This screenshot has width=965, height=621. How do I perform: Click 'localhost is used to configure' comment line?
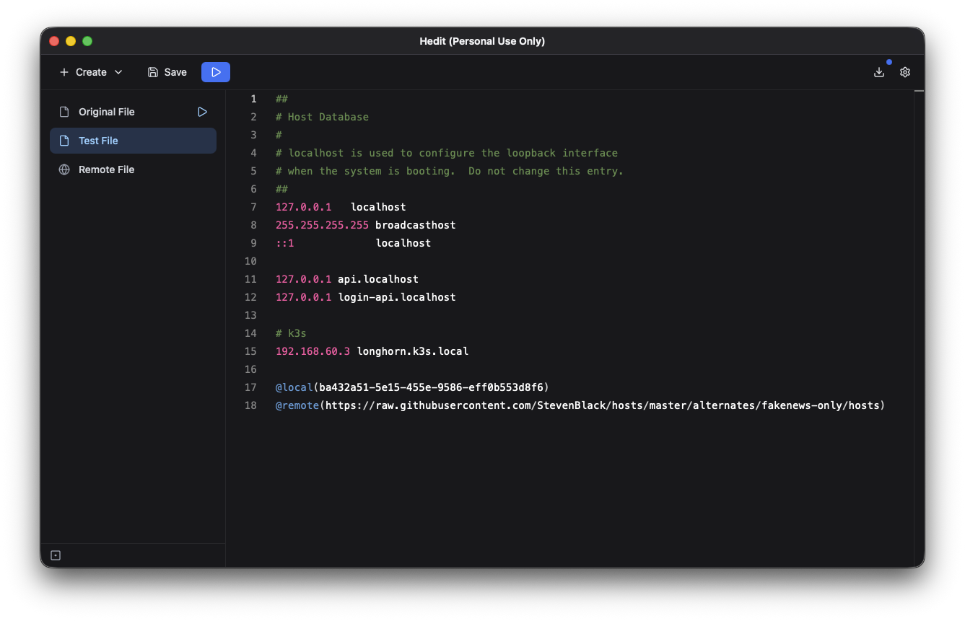(x=447, y=153)
